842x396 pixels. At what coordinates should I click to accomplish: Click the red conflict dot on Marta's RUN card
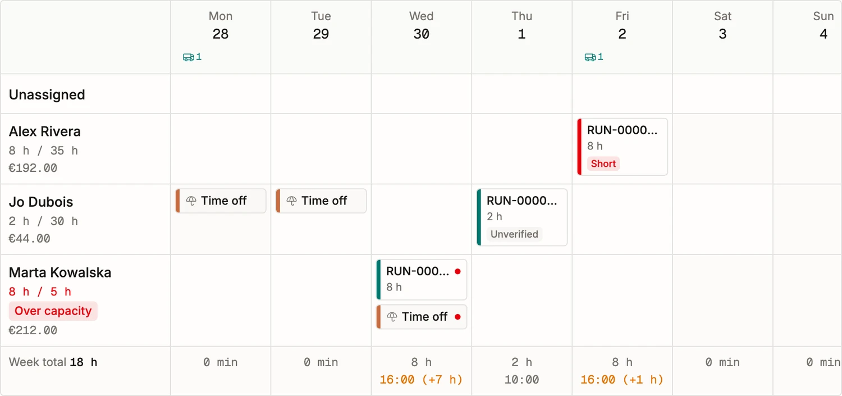pos(457,271)
